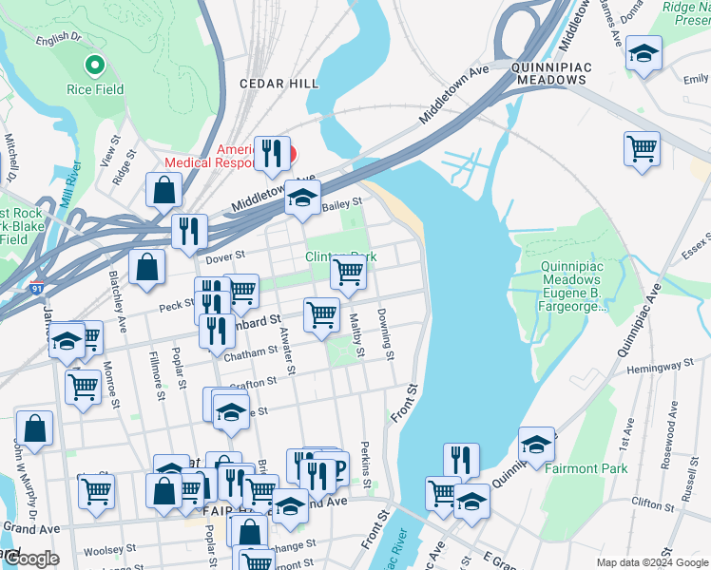Screen dimensions: 711x570
Task: Select the Fairmont Park label
Action: tap(586, 468)
